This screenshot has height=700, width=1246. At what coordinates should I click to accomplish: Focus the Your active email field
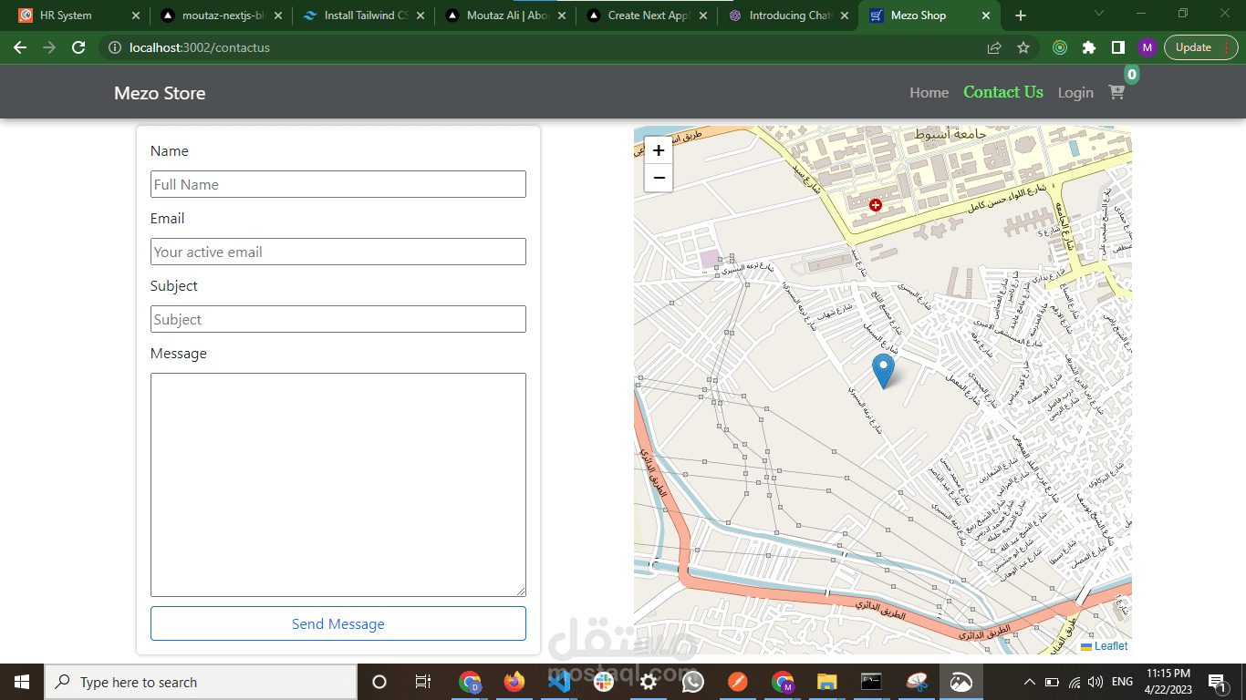coord(338,252)
